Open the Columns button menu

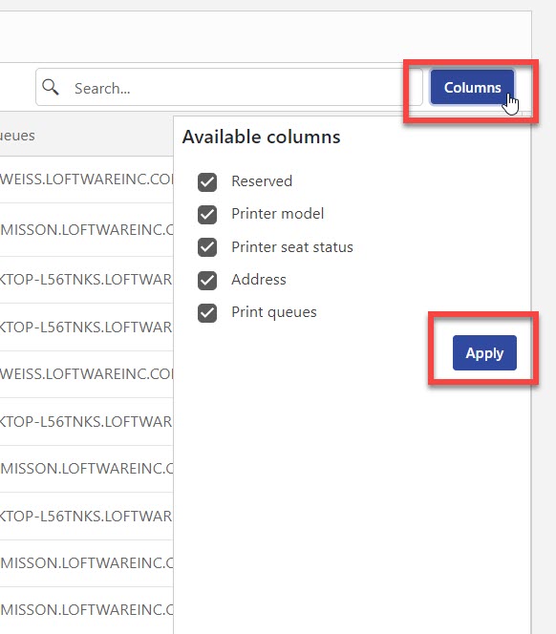click(x=472, y=87)
